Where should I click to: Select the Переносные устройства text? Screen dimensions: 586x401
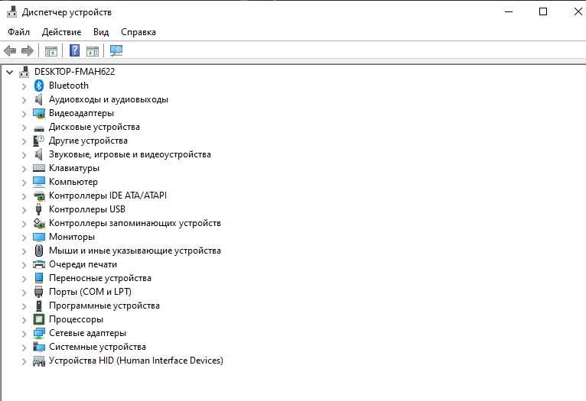100,278
